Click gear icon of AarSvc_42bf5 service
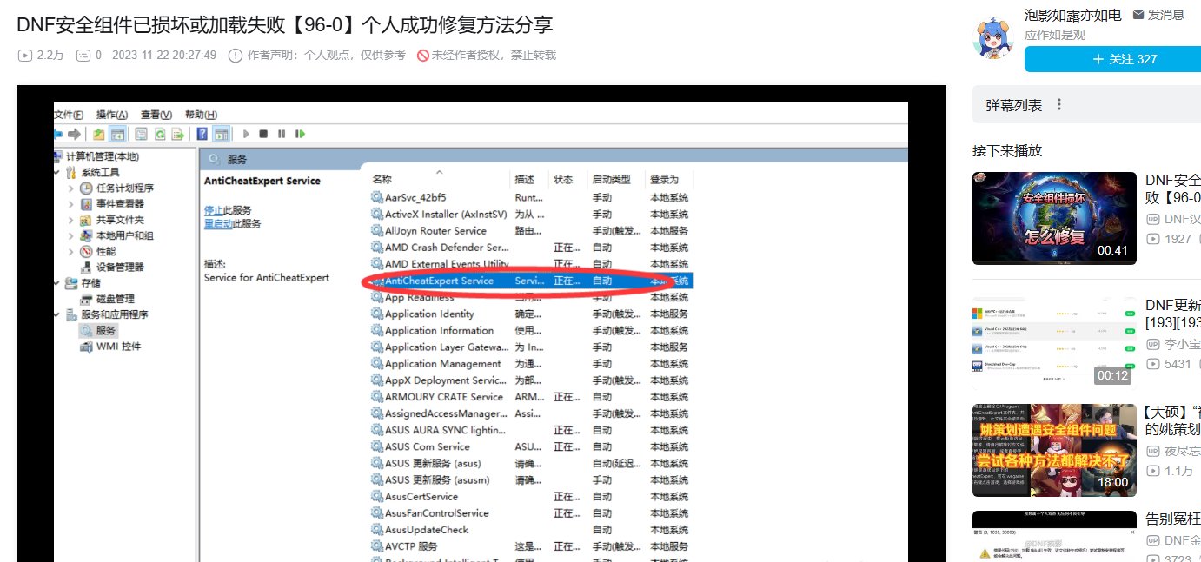1201x562 pixels. click(377, 197)
